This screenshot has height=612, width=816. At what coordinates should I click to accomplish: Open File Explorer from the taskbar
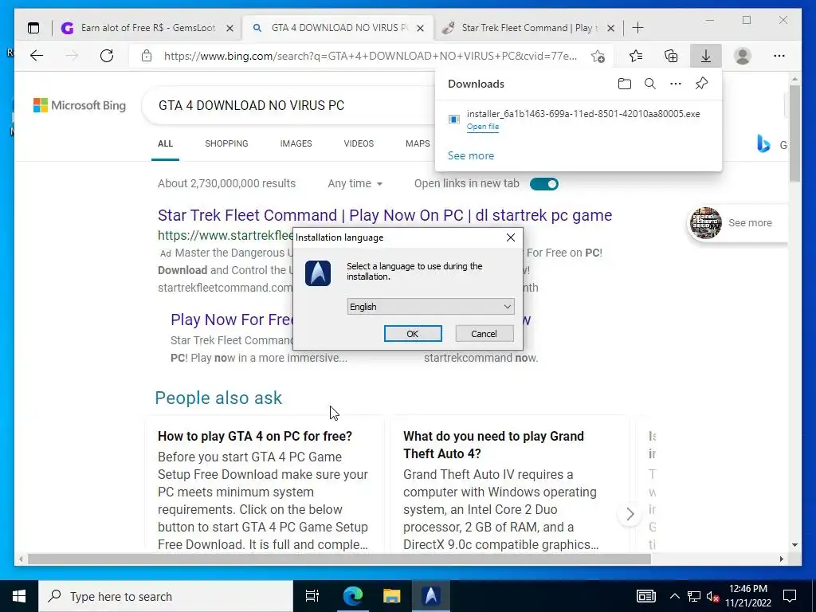(392, 596)
